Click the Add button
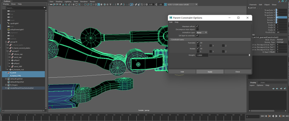The image size is (289, 121). point(182,72)
